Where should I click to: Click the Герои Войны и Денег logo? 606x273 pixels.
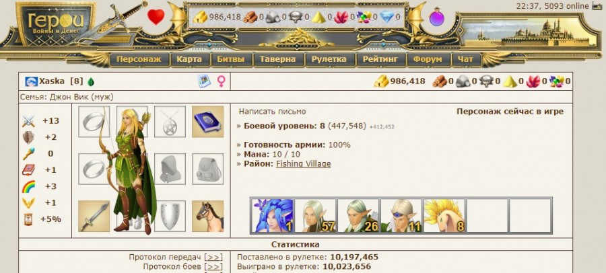pyautogui.click(x=55, y=23)
